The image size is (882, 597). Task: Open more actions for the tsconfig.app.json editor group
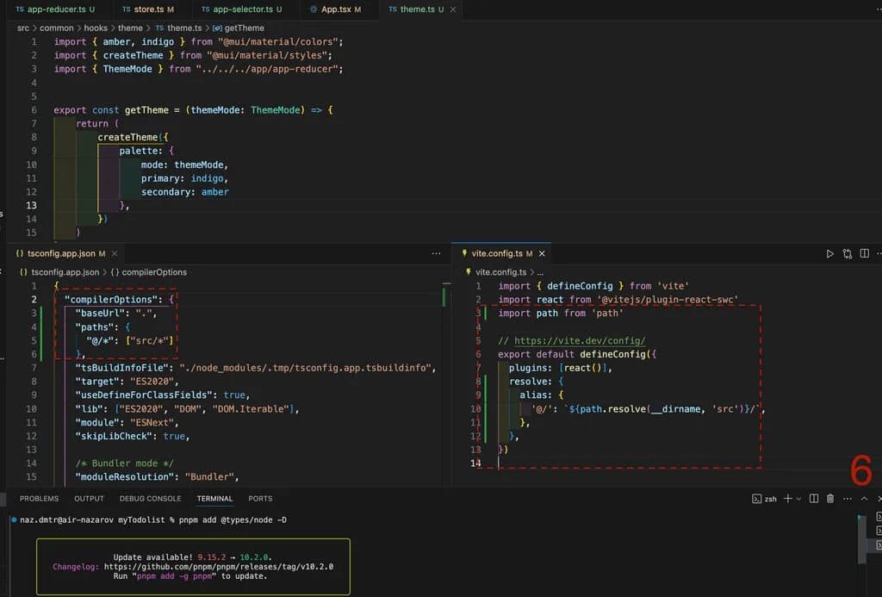pyautogui.click(x=436, y=254)
